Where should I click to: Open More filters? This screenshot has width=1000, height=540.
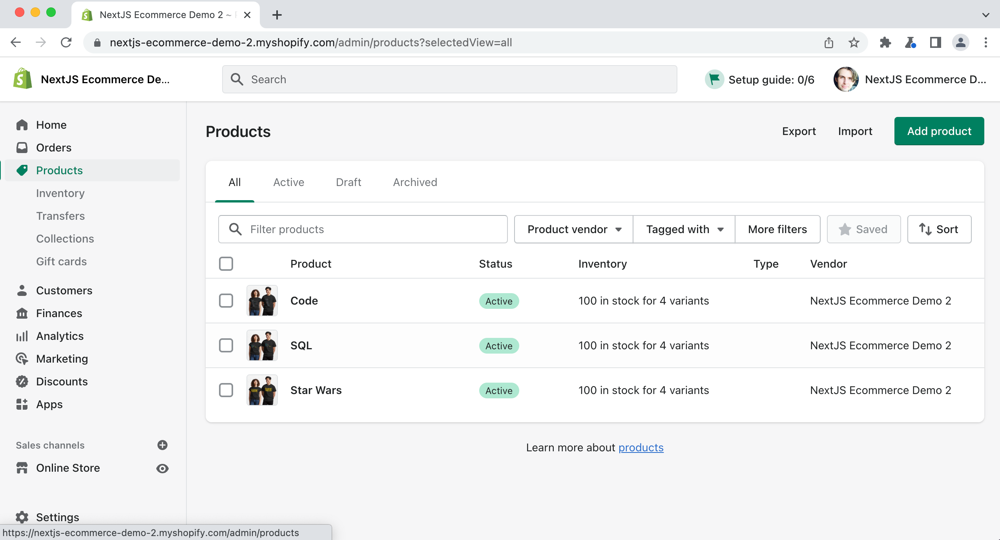(x=777, y=229)
